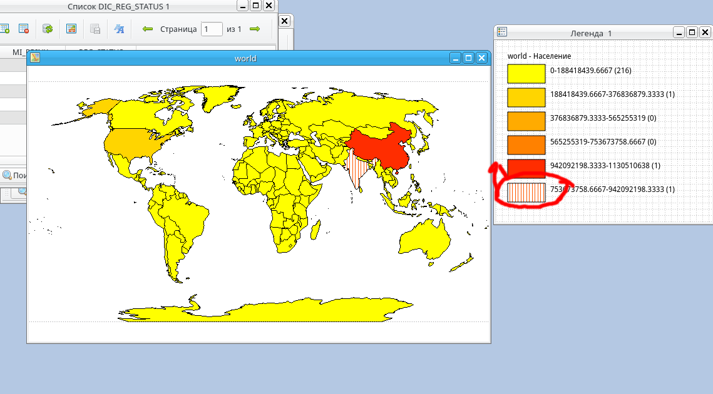Go to next page with right arrow
The width and height of the screenshot is (713, 394).
tap(255, 29)
